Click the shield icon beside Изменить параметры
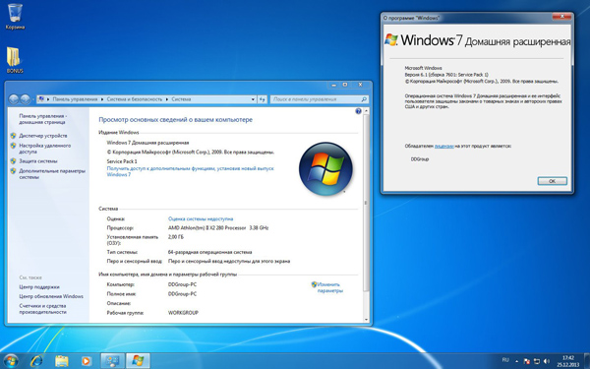This screenshot has width=590, height=369. pyautogui.click(x=314, y=284)
